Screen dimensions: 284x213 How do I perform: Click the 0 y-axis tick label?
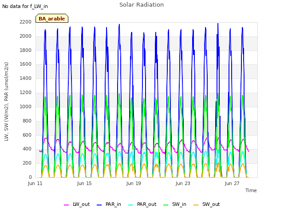point(30,177)
